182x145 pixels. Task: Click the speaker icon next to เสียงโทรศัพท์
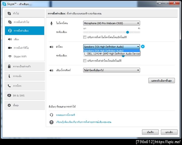click(x=51, y=70)
